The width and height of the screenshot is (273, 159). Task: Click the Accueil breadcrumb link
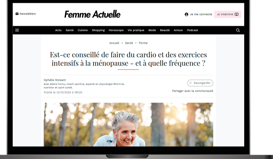(x=114, y=43)
